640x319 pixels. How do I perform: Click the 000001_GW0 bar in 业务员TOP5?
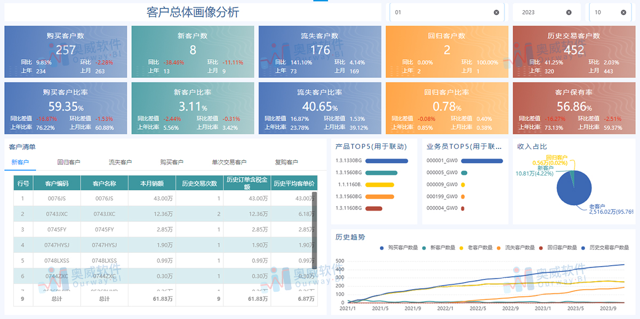click(483, 161)
